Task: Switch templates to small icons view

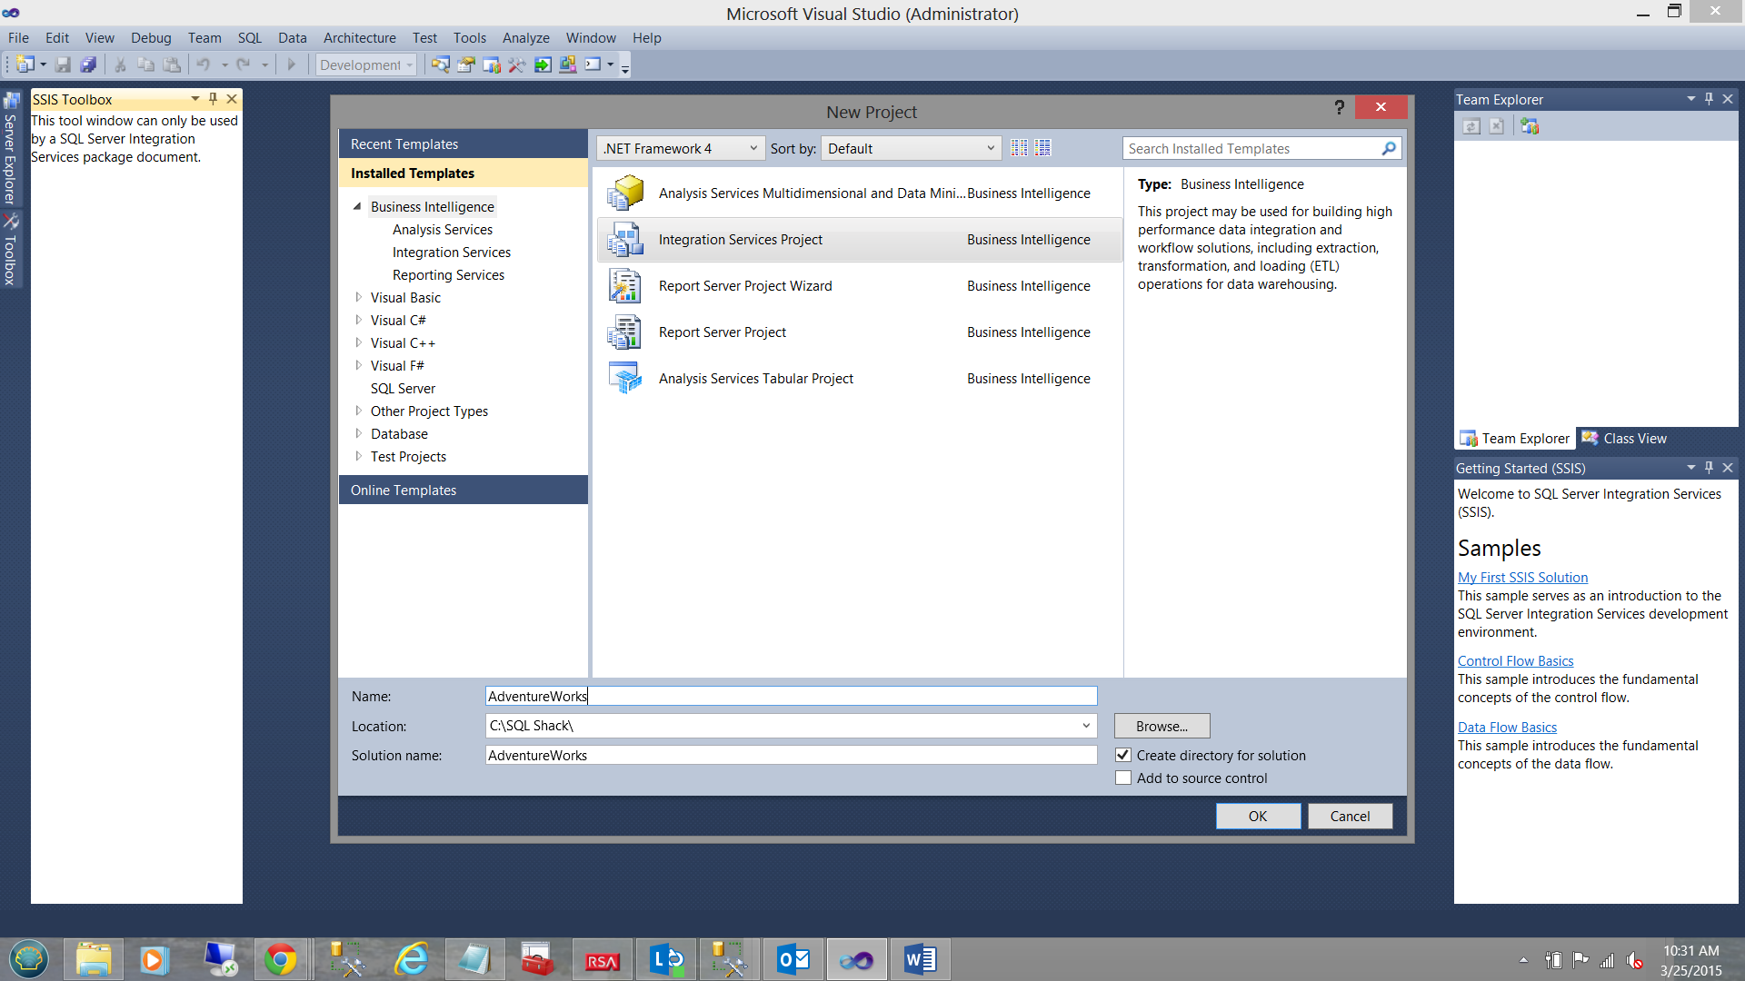Action: point(1019,148)
